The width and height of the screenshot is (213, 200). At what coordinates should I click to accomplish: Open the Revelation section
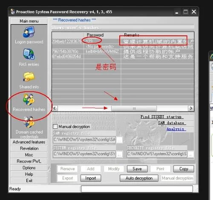[29, 148]
